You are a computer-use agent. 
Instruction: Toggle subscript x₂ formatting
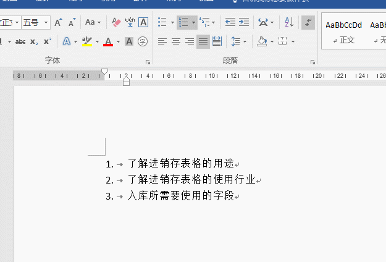click(34, 41)
